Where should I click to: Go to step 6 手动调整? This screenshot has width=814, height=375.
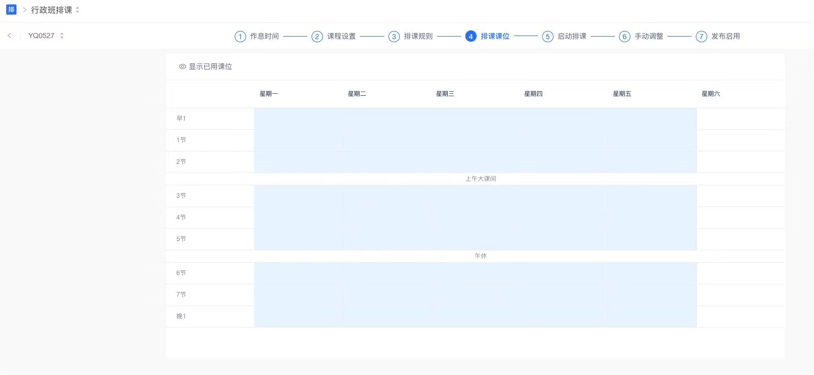coord(641,36)
